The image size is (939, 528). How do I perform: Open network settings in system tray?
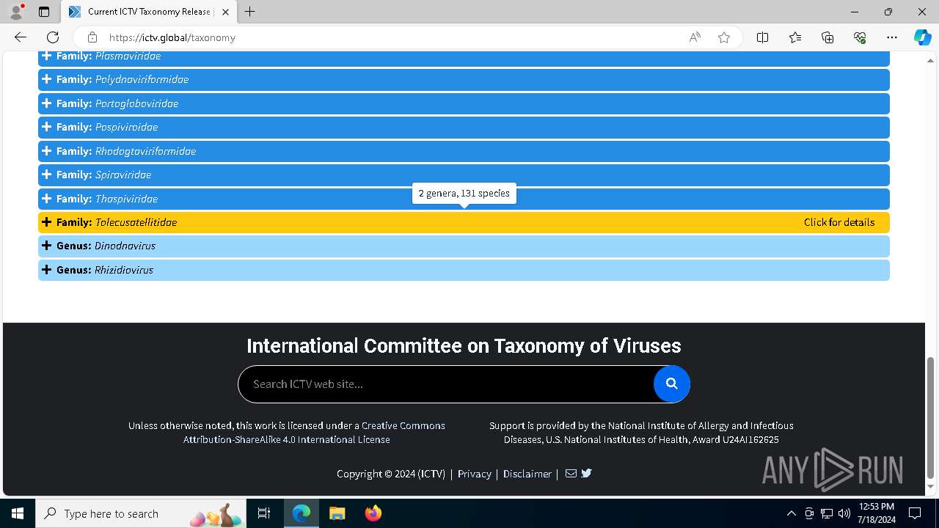point(827,513)
